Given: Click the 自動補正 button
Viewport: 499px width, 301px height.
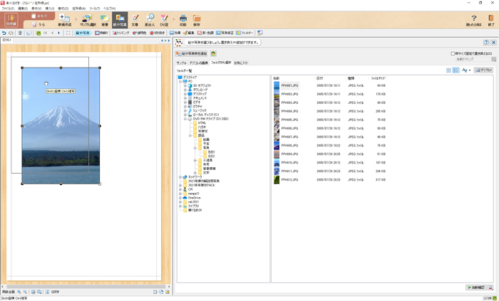Looking at the screenshot, I should point(475,287).
